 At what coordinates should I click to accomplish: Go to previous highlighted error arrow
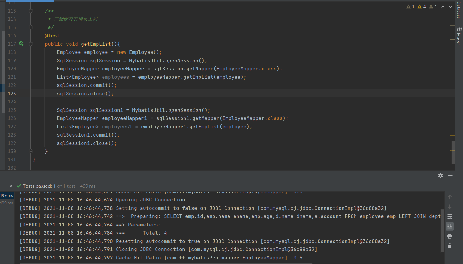[x=443, y=7]
